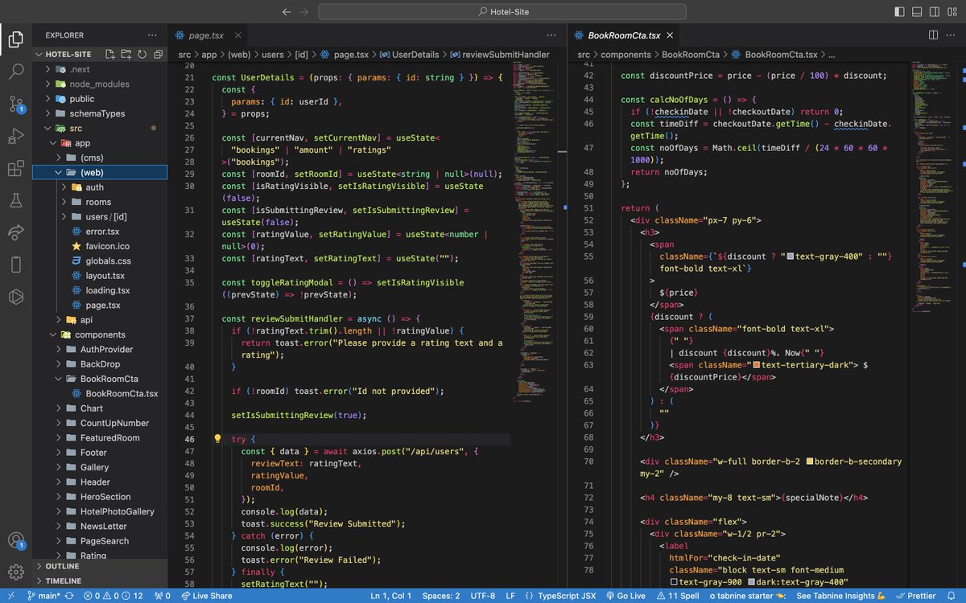Expand the TIMELINE section

(x=101, y=580)
